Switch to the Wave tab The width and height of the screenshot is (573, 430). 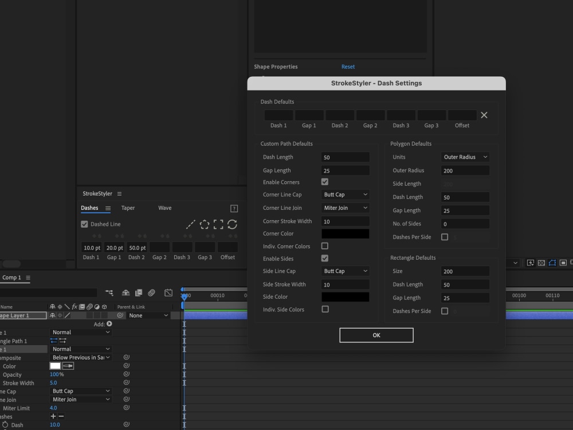[x=165, y=208]
